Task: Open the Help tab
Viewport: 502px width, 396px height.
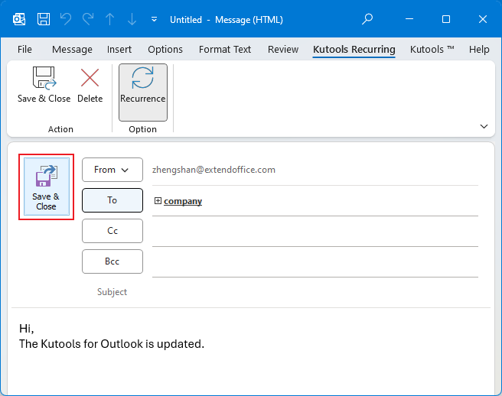Action: pos(479,49)
